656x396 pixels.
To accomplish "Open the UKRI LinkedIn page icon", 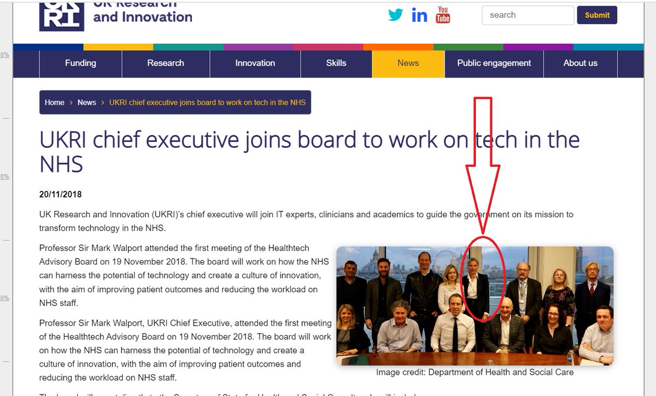I will 420,15.
